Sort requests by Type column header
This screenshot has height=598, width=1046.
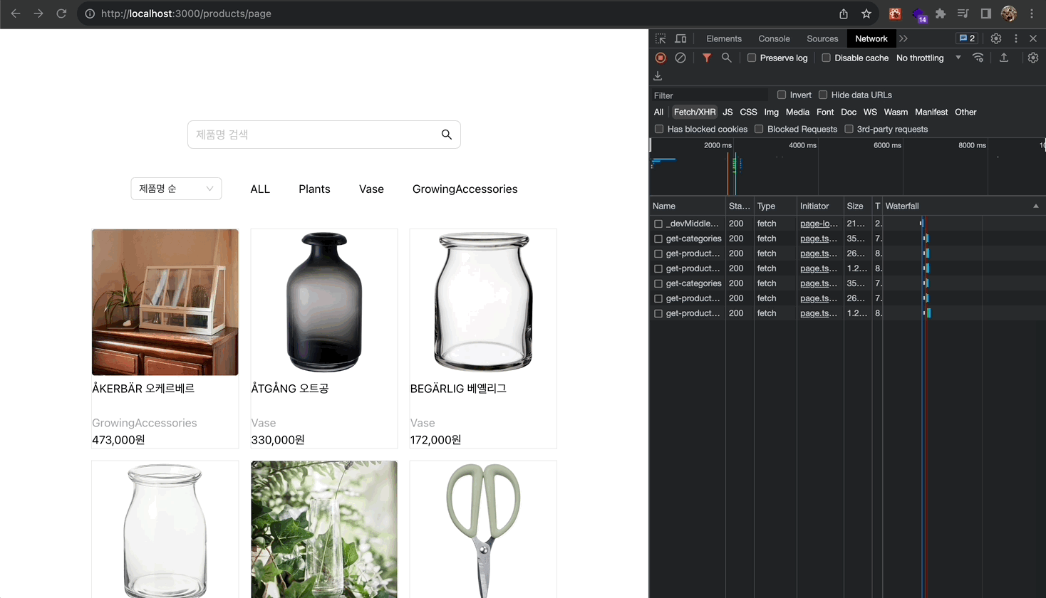click(775, 206)
